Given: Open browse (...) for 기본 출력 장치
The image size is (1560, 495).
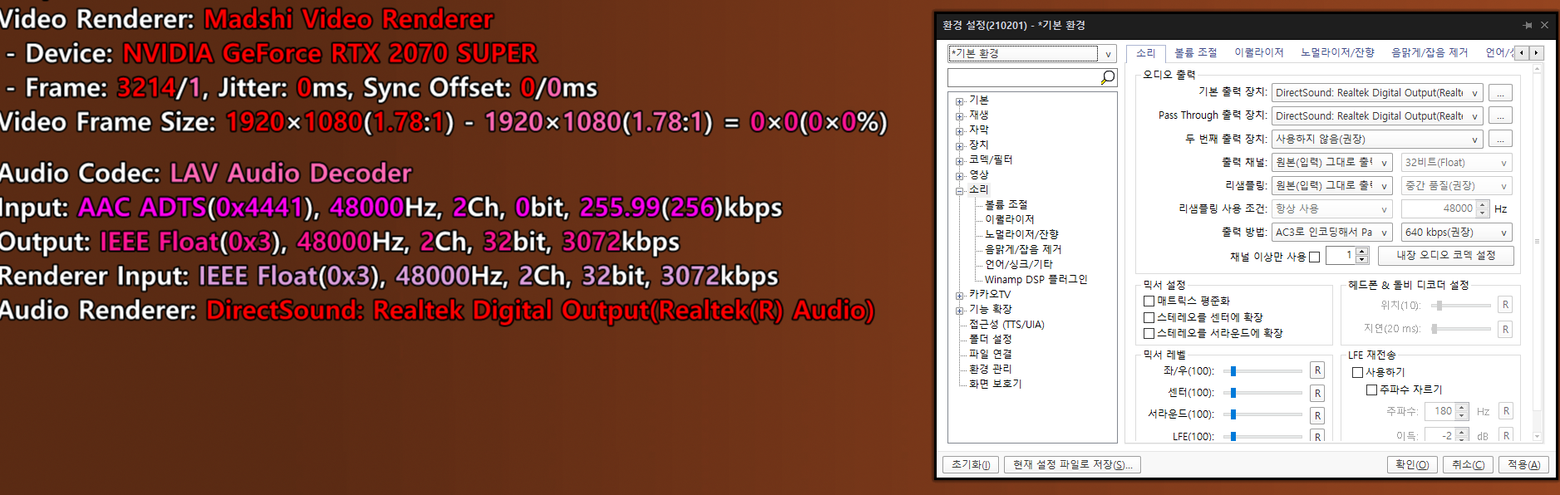Looking at the screenshot, I should pyautogui.click(x=1500, y=93).
